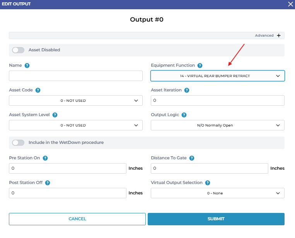Screen dimensions: 295x238
Task: Enable Include in the WetDown procedure
Action: [x=18, y=143]
